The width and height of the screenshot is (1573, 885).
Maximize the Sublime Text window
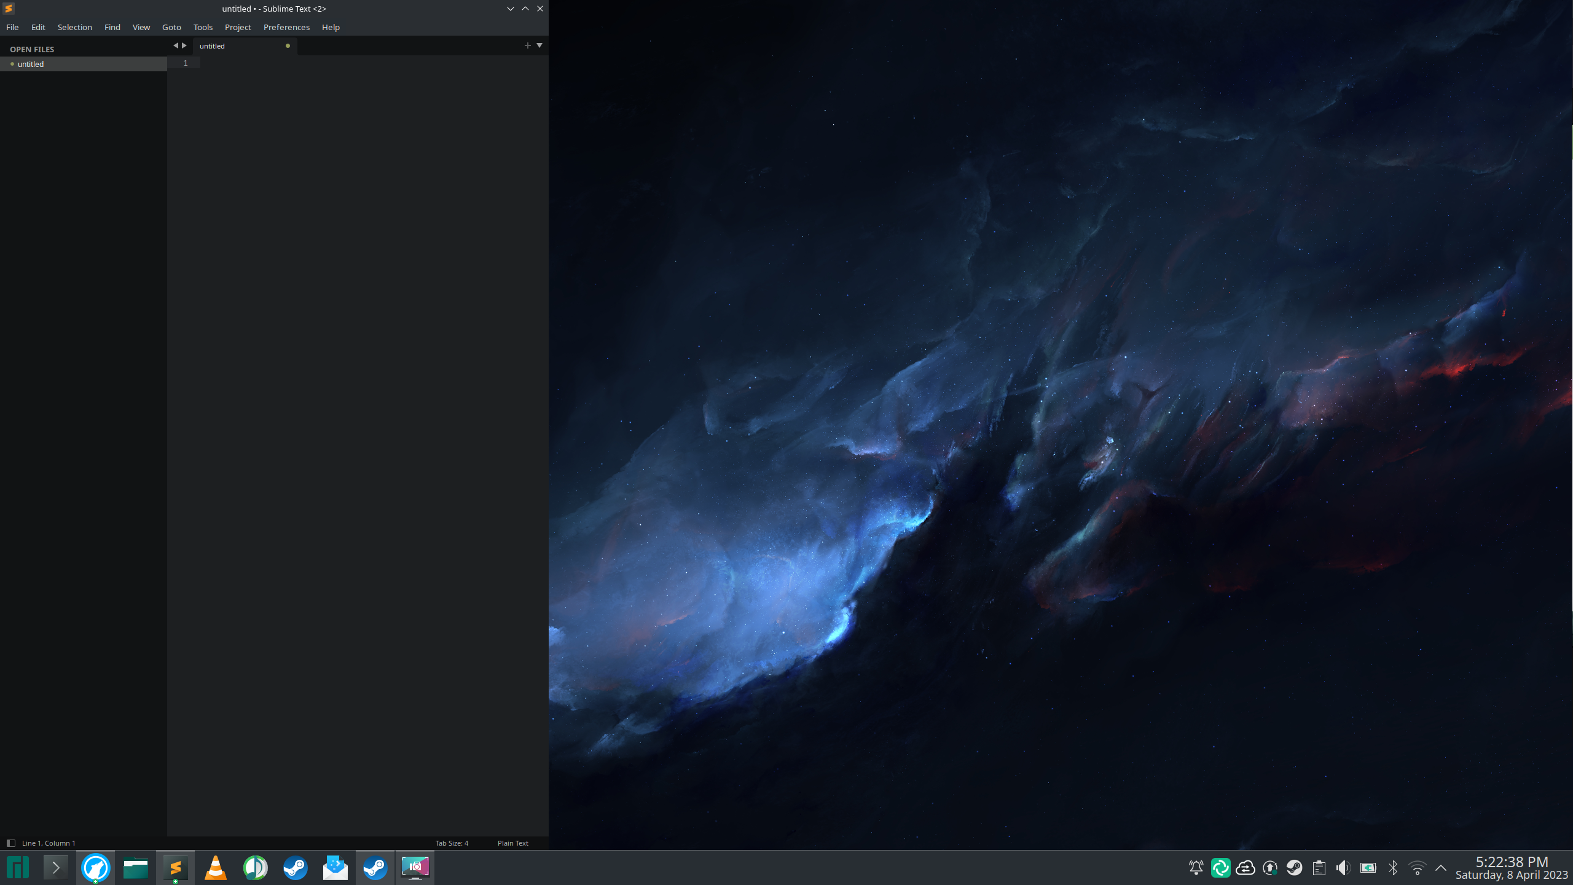click(525, 9)
